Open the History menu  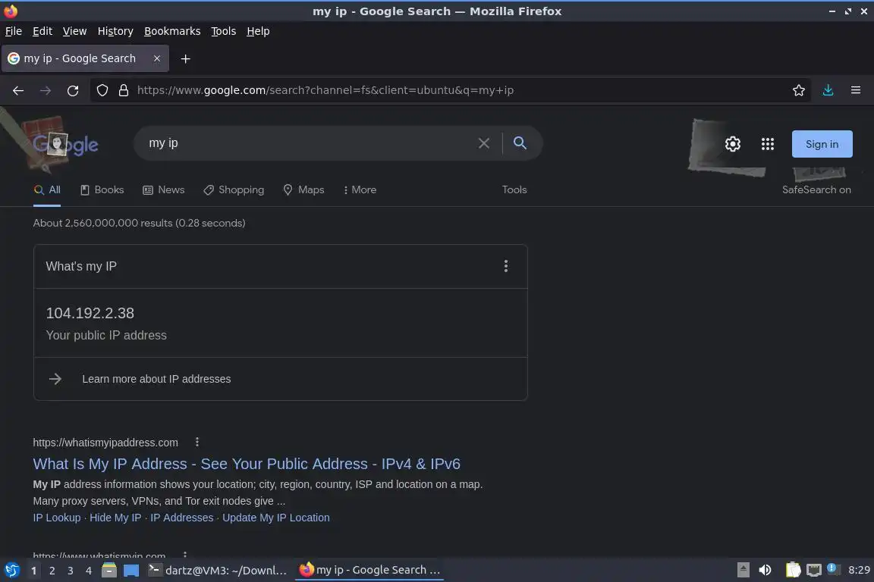[x=115, y=31]
